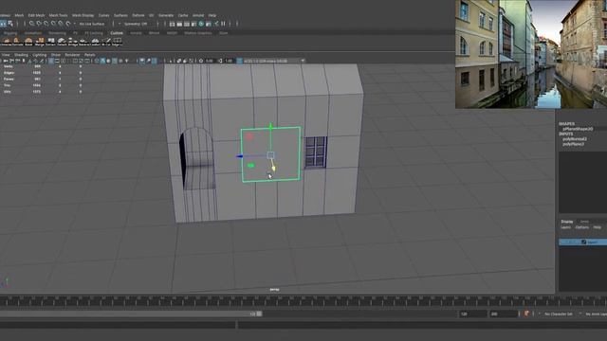The image size is (607, 341).
Task: Select the Display layer tab
Action: tap(567, 222)
